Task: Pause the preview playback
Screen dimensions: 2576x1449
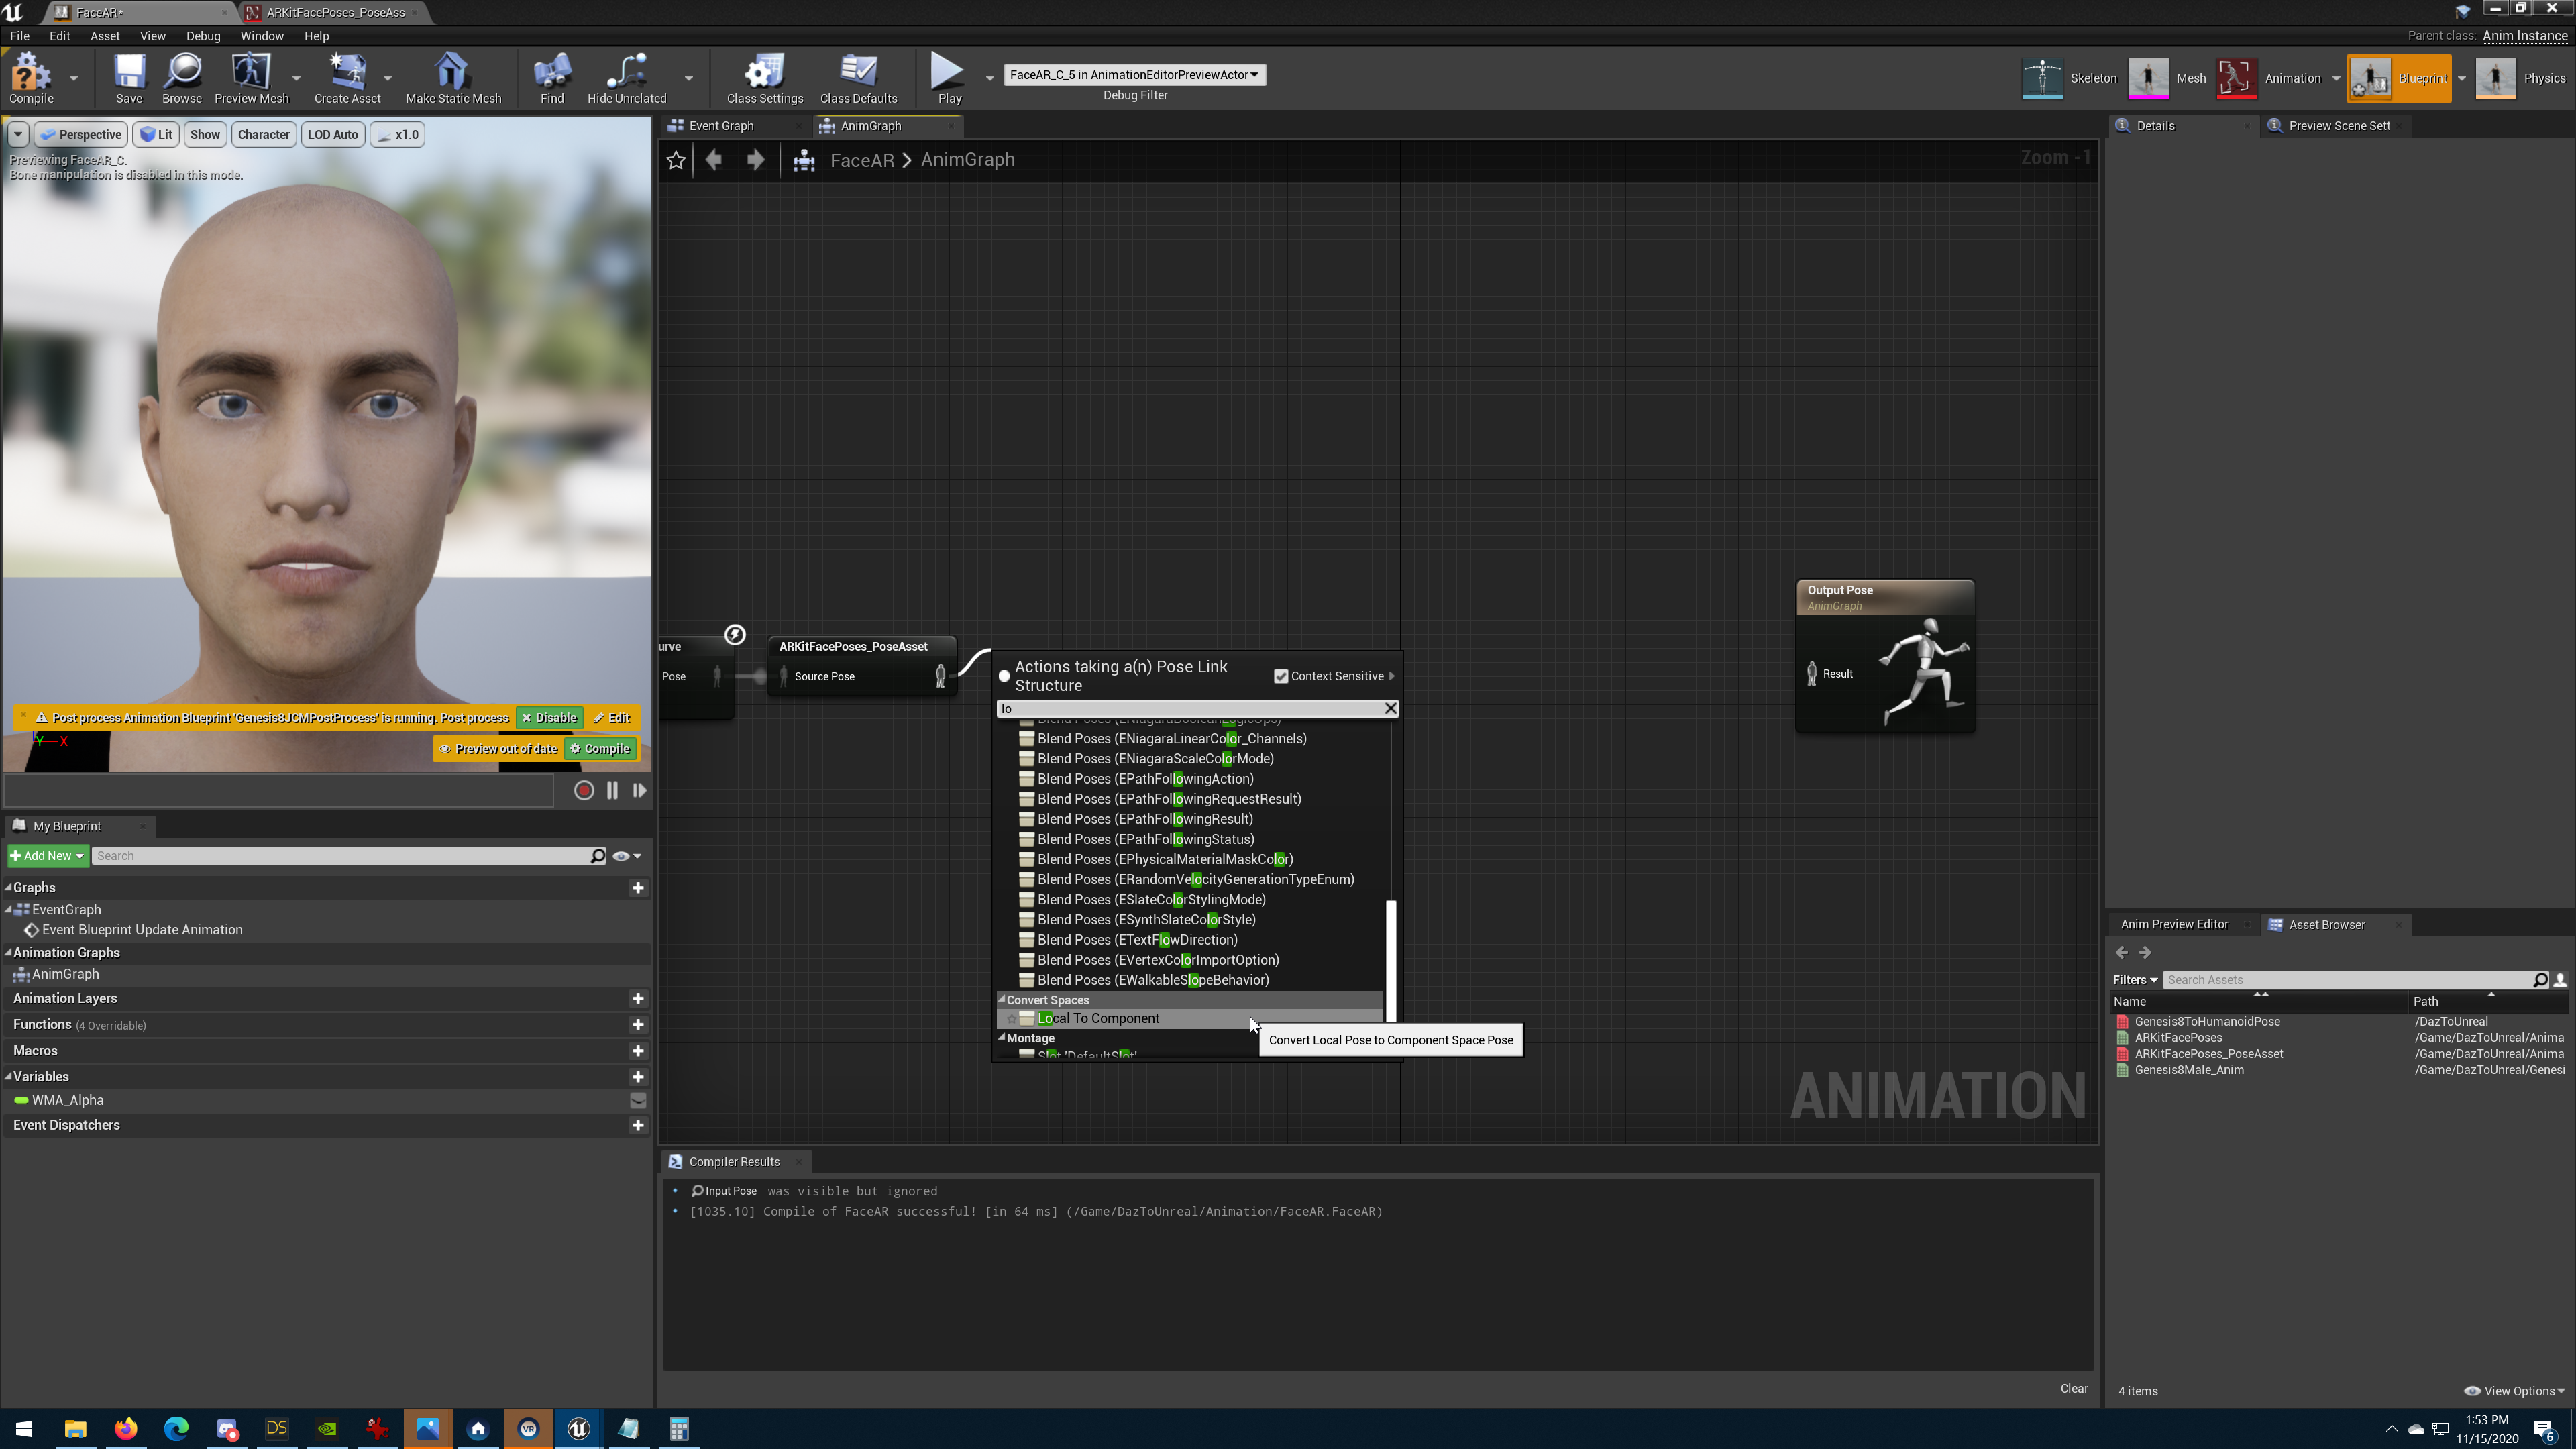Action: tap(612, 791)
